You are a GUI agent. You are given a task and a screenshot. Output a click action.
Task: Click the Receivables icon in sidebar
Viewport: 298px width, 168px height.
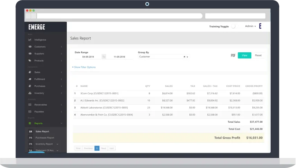point(30,105)
